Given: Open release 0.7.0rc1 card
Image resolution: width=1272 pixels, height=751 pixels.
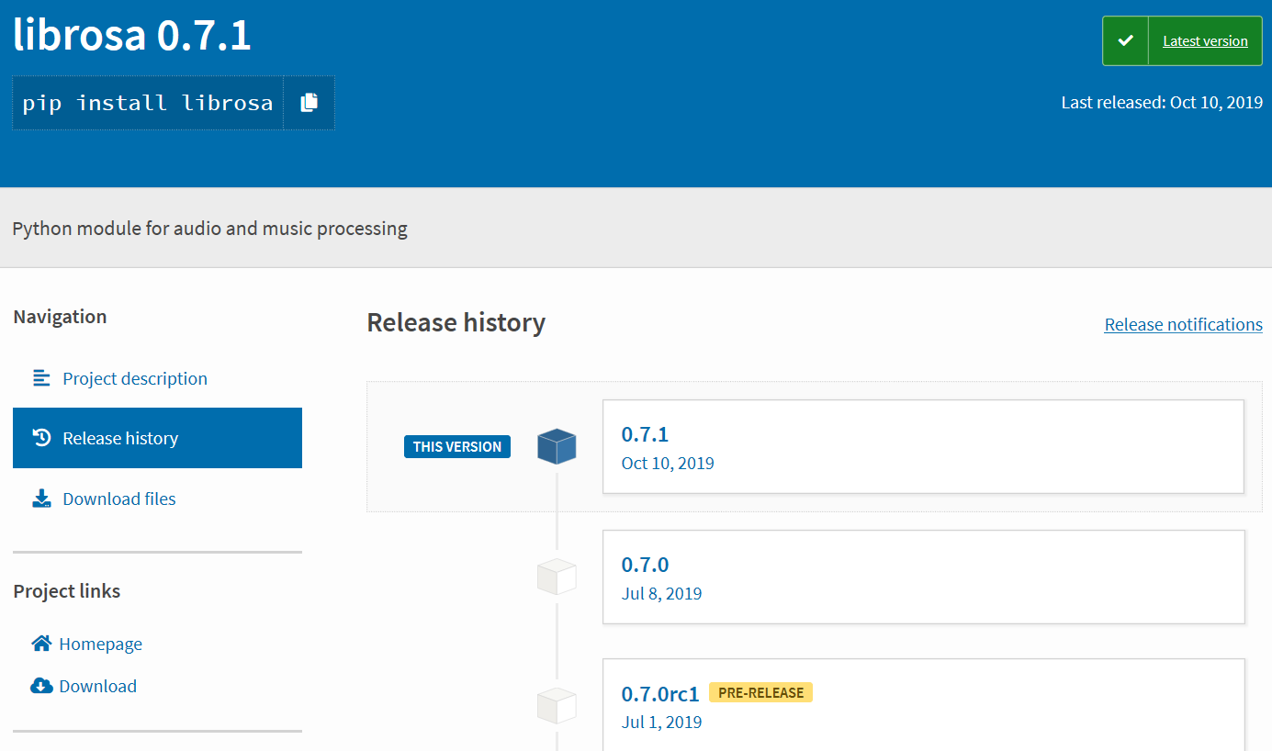Looking at the screenshot, I should click(x=923, y=704).
